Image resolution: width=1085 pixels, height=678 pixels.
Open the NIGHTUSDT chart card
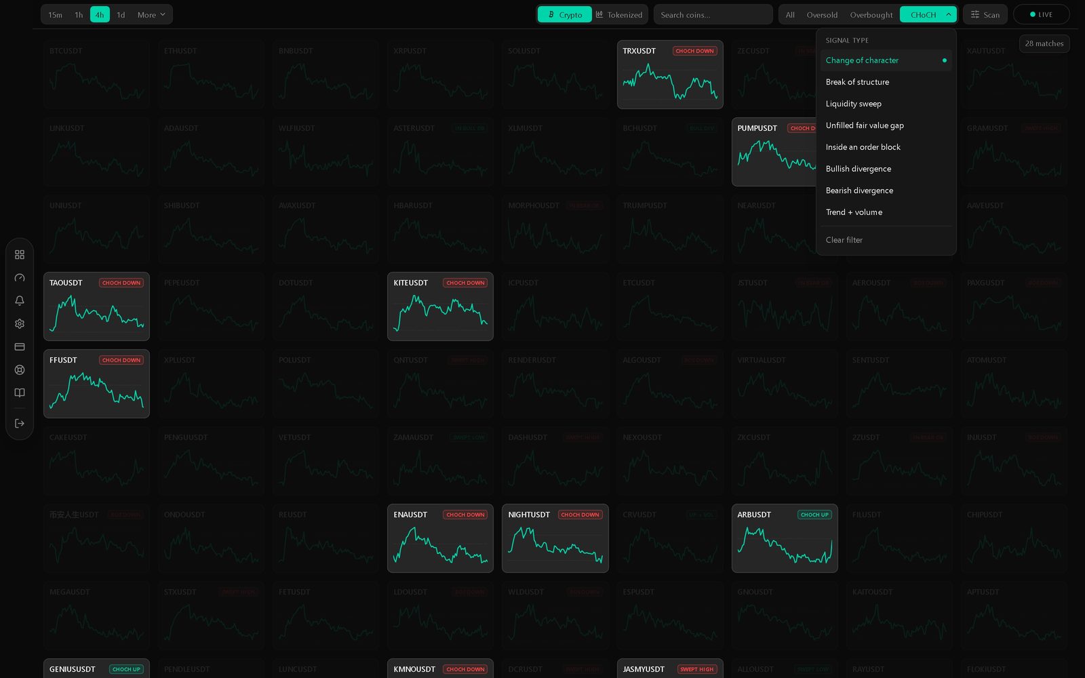click(555, 538)
